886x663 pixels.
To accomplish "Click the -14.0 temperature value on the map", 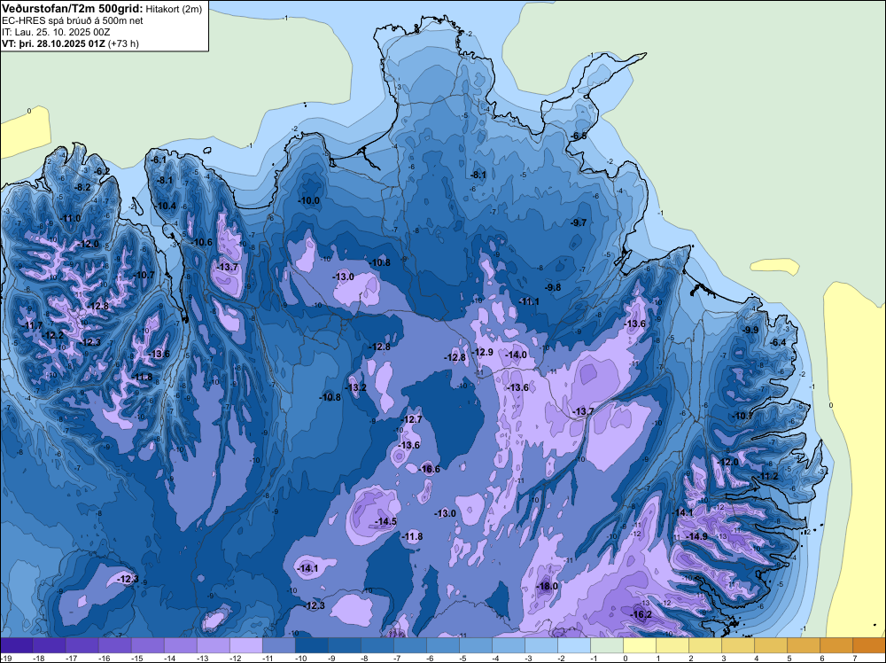I will 517,355.
